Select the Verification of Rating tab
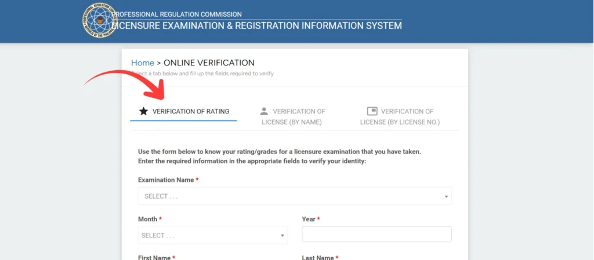Image resolution: width=594 pixels, height=260 pixels. point(183,112)
